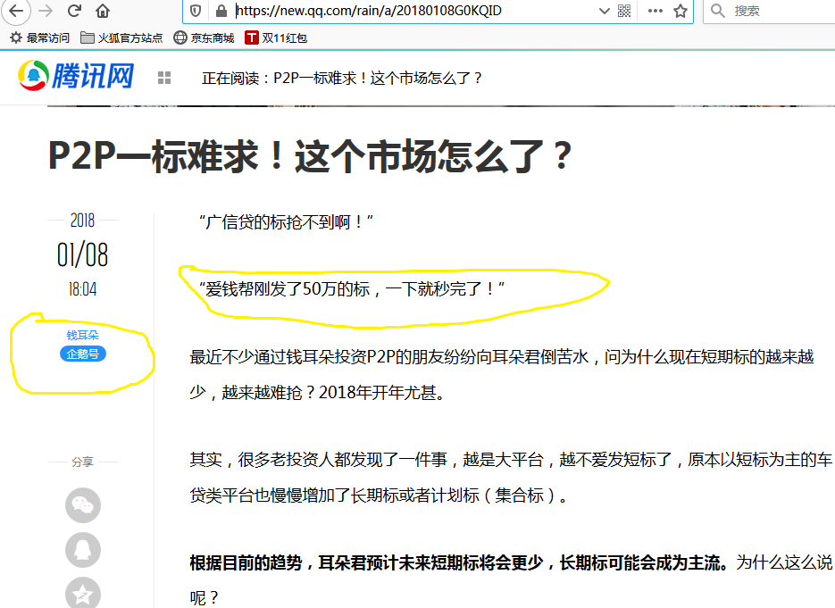Share article via QQ penguin icon
The width and height of the screenshot is (835, 608).
[83, 549]
